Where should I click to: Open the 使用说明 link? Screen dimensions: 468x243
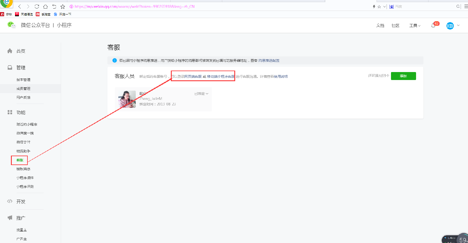[x=281, y=76]
